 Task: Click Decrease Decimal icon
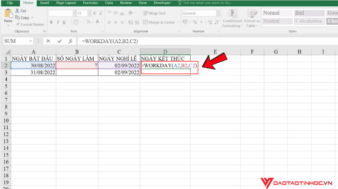[x=217, y=22]
